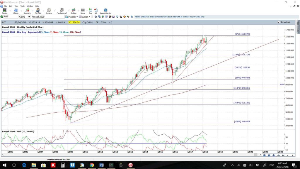Click inside the RUT symbol input field
Image resolution: width=300 pixels, height=169 pixels.
[11, 17]
